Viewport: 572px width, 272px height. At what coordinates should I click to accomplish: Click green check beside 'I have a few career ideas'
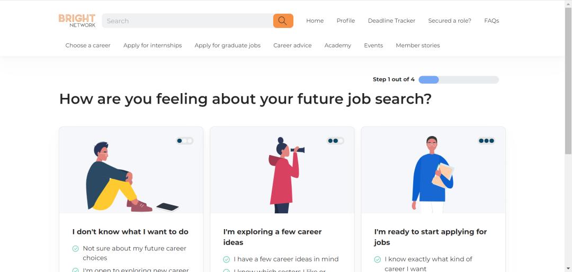point(227,259)
